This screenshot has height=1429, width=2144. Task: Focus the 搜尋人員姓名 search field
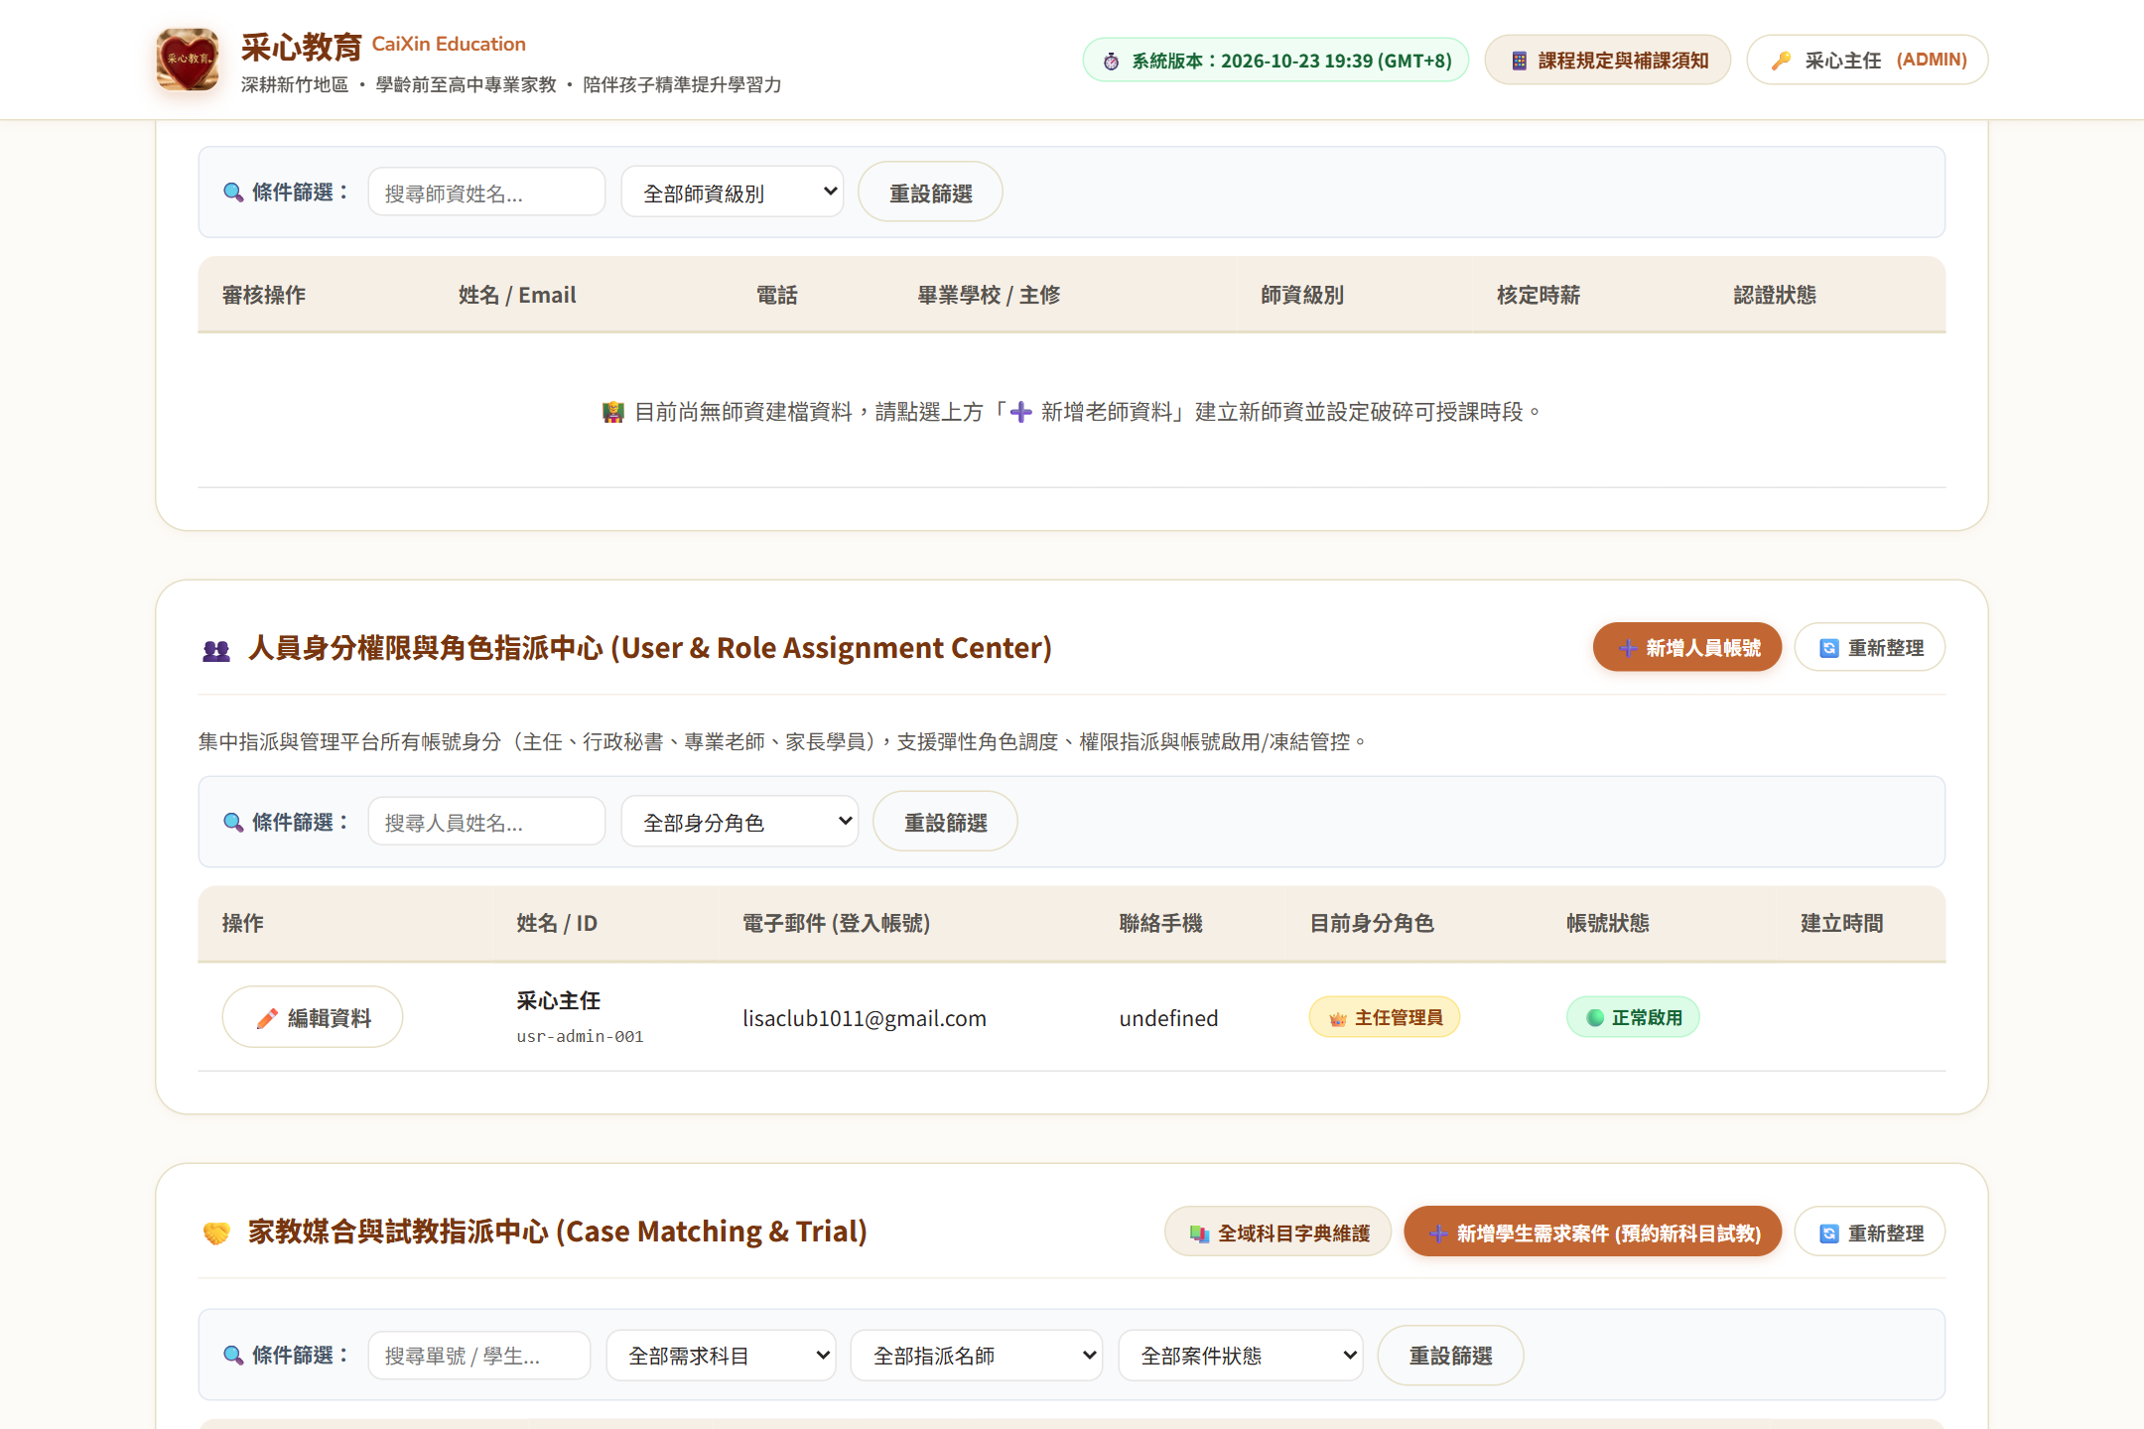click(x=486, y=822)
